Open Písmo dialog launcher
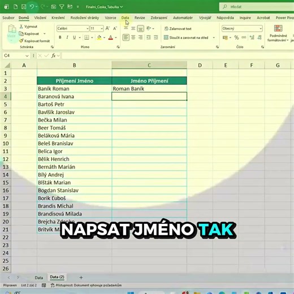The image size is (294, 294). [x=118, y=47]
